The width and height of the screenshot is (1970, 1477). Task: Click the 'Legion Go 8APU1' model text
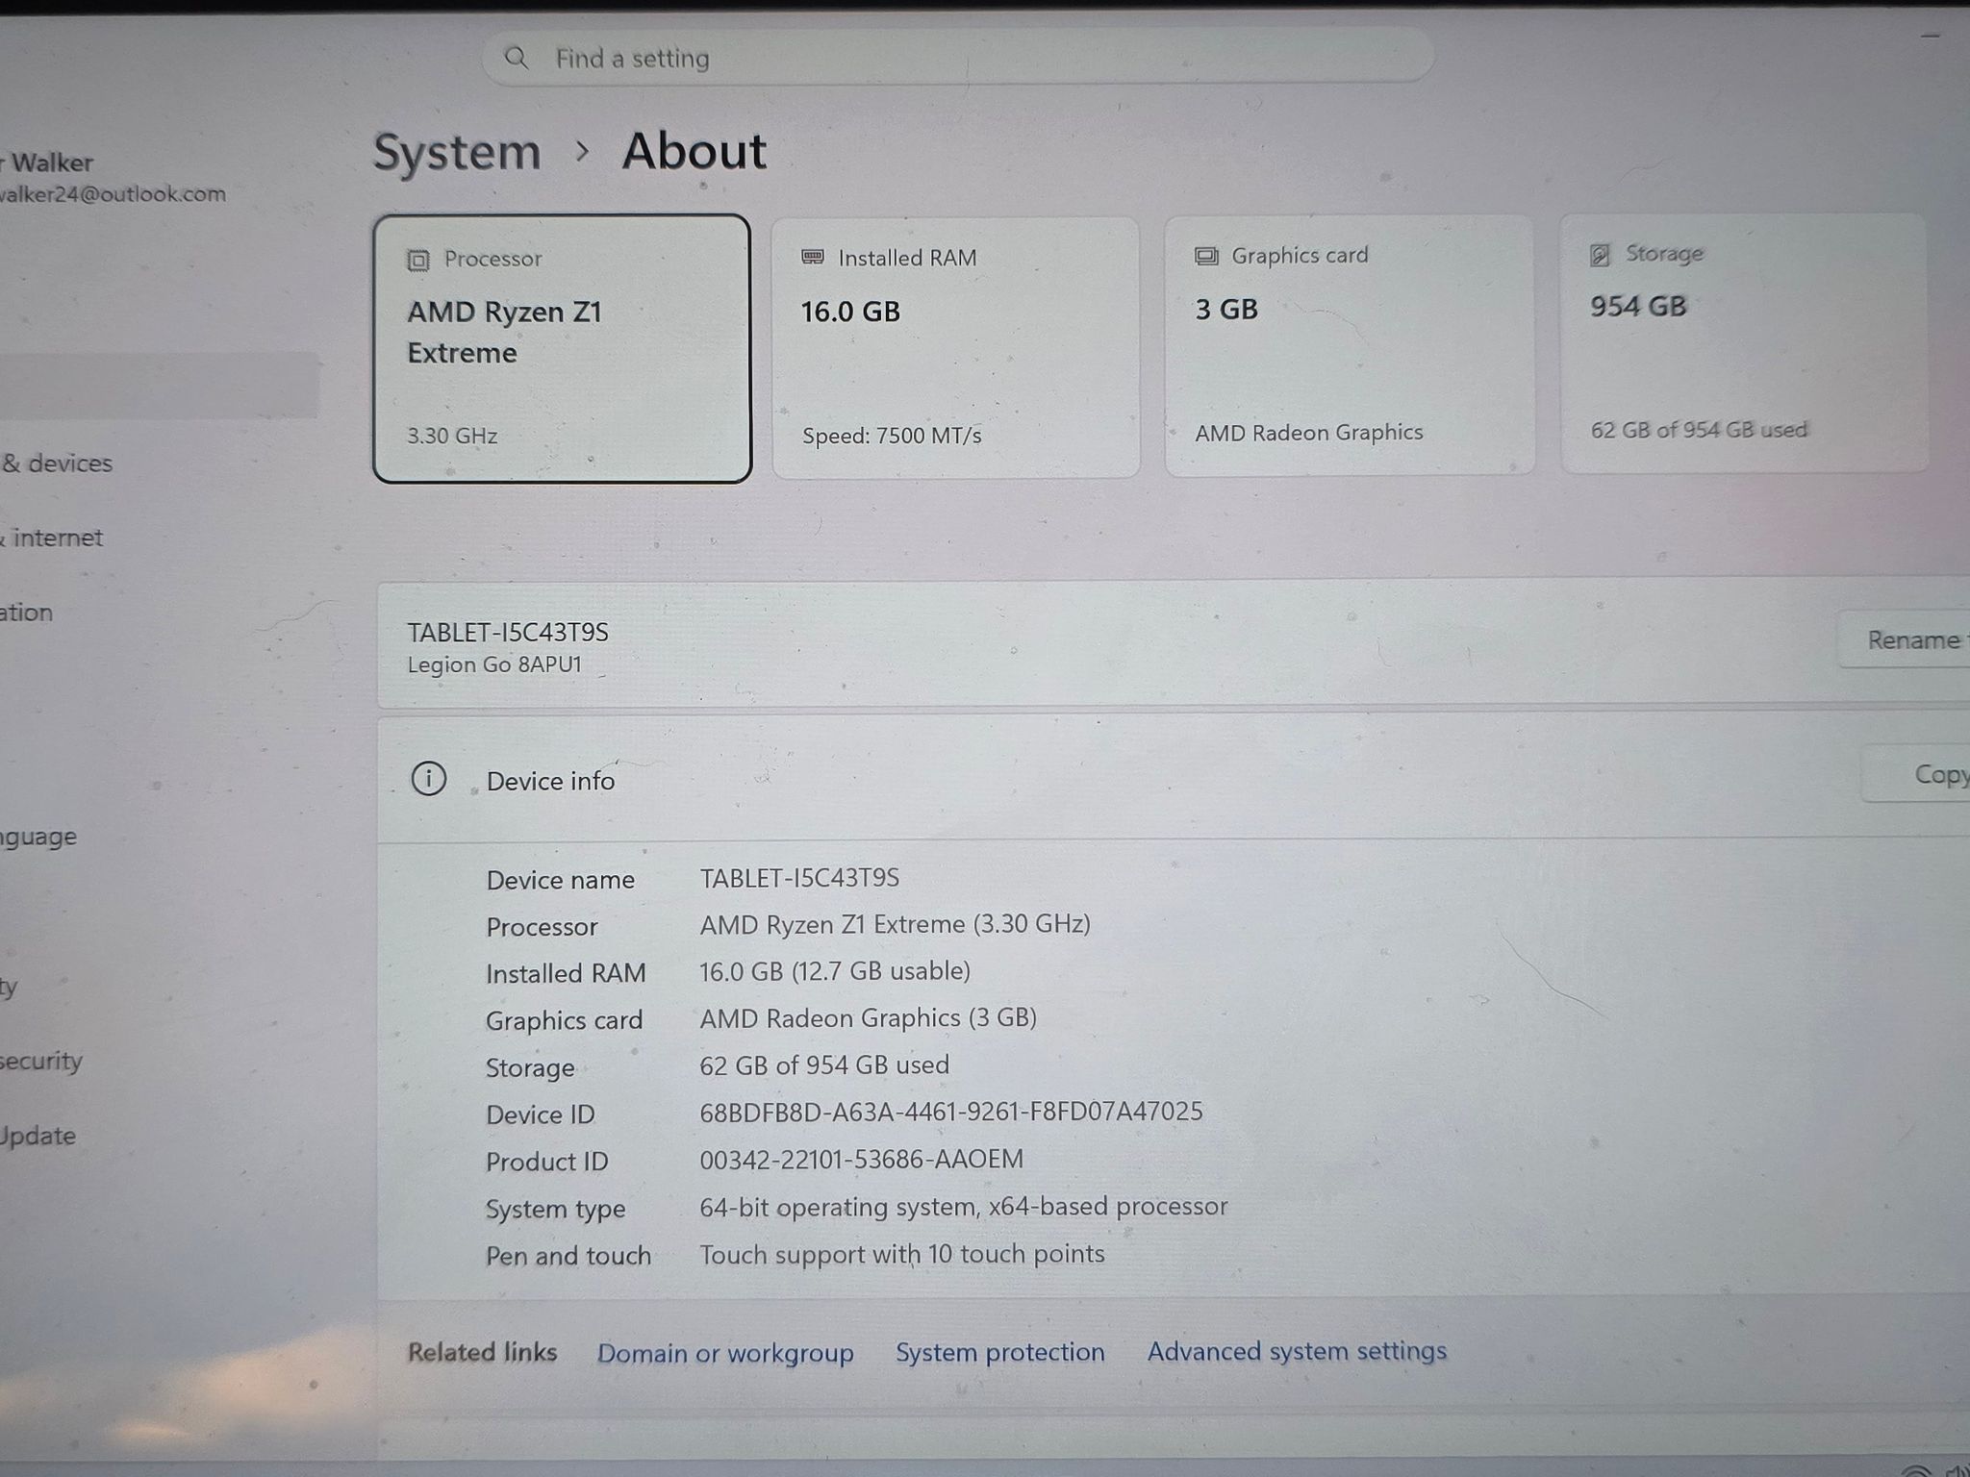coord(494,664)
